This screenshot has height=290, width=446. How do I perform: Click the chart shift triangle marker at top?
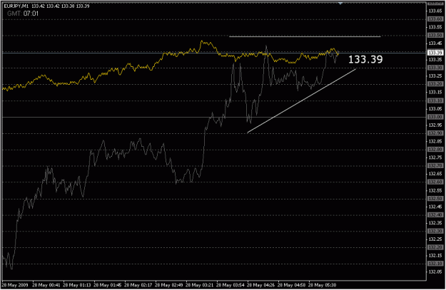click(x=340, y=3)
